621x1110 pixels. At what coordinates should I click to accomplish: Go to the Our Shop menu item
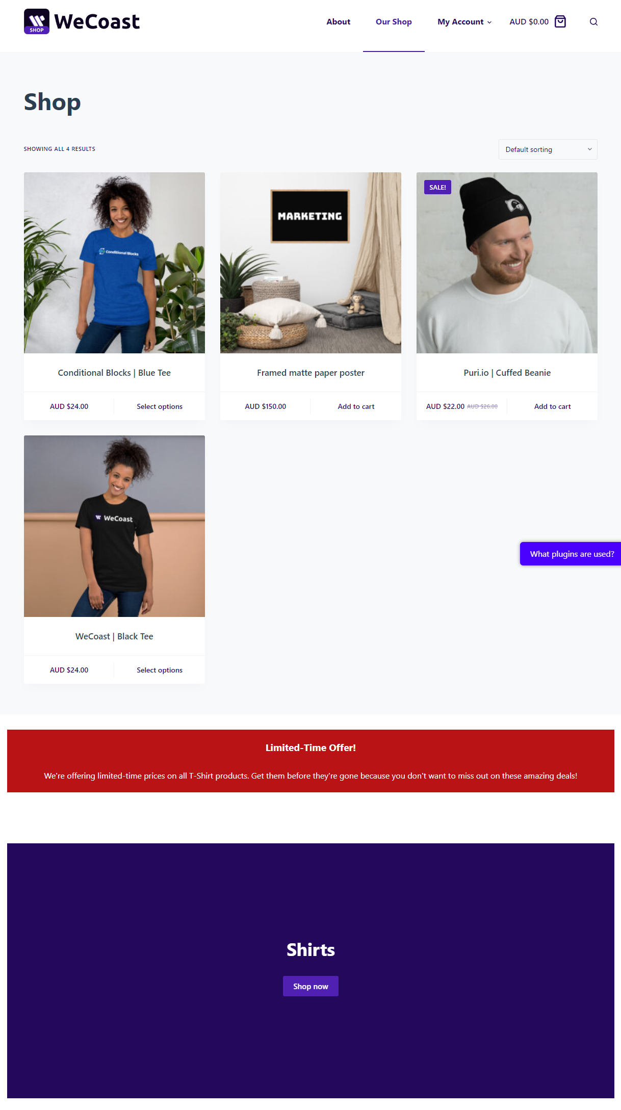(x=394, y=21)
